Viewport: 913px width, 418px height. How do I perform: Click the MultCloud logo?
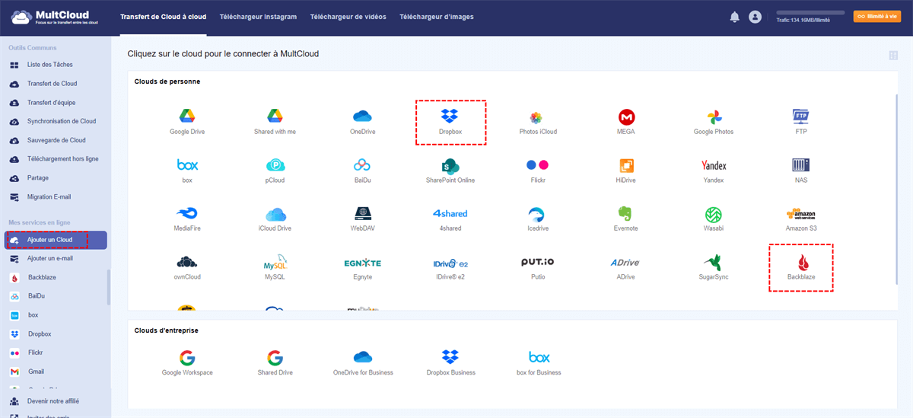[x=53, y=17]
